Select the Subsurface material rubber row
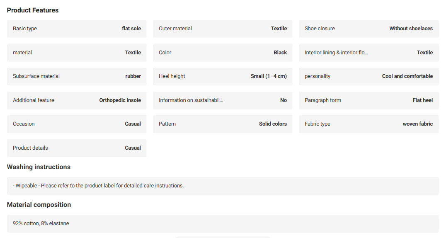Viewport: 446px width, 238px height. (77, 76)
